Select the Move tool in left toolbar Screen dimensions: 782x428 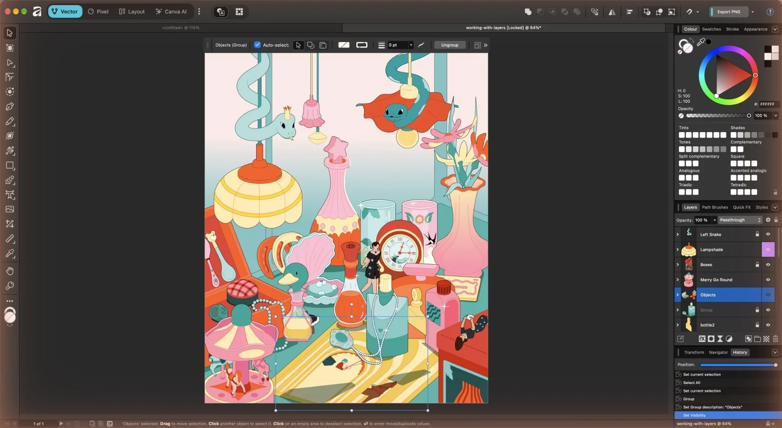click(x=9, y=33)
